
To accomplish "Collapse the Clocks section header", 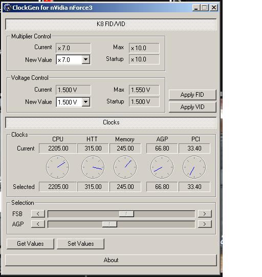I will click(x=111, y=122).
